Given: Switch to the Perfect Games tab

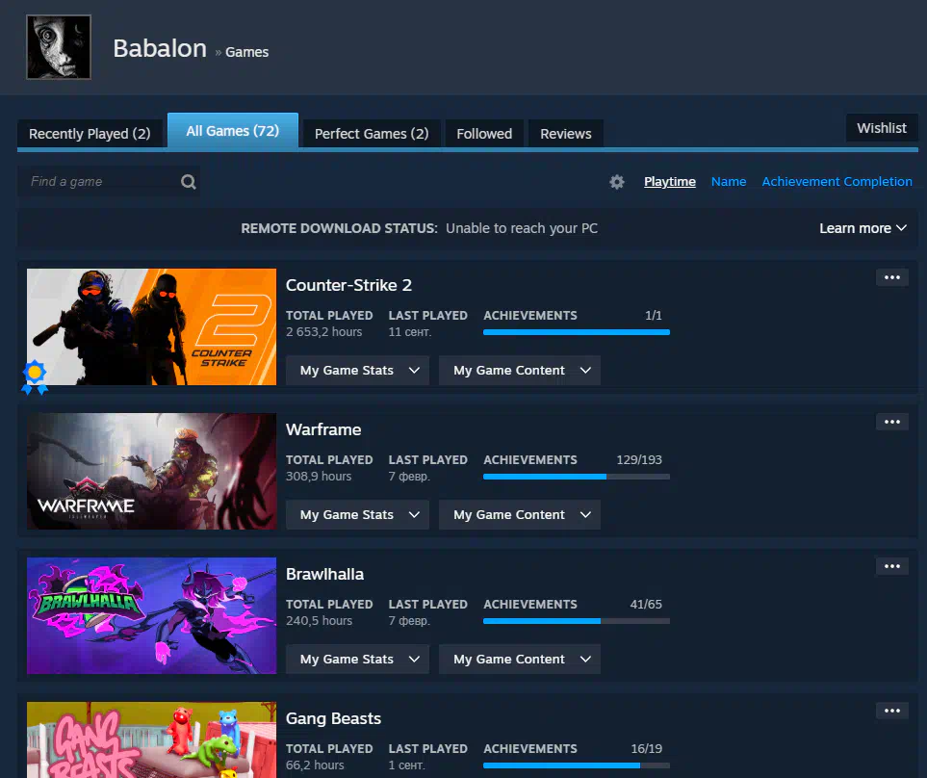Looking at the screenshot, I should coord(372,134).
